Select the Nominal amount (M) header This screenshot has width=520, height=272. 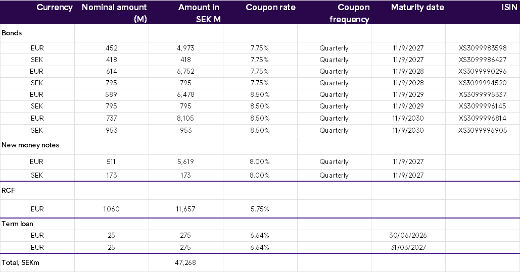114,13
